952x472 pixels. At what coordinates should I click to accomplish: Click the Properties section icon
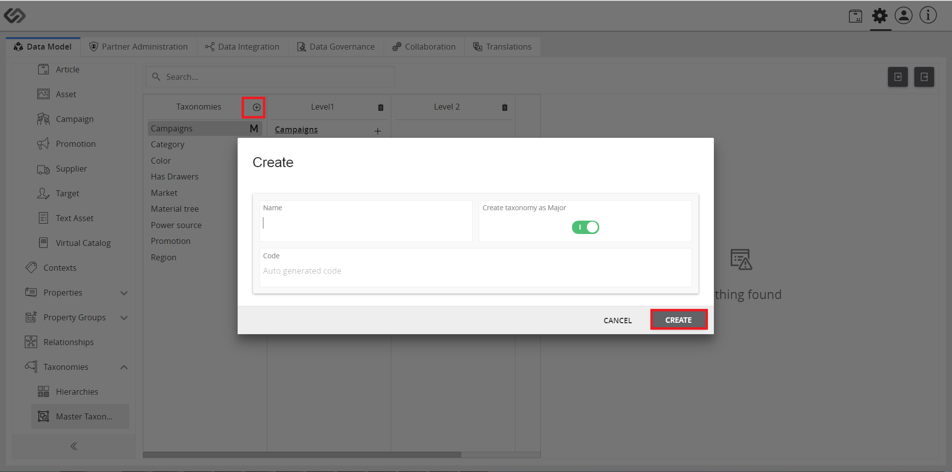pos(31,292)
